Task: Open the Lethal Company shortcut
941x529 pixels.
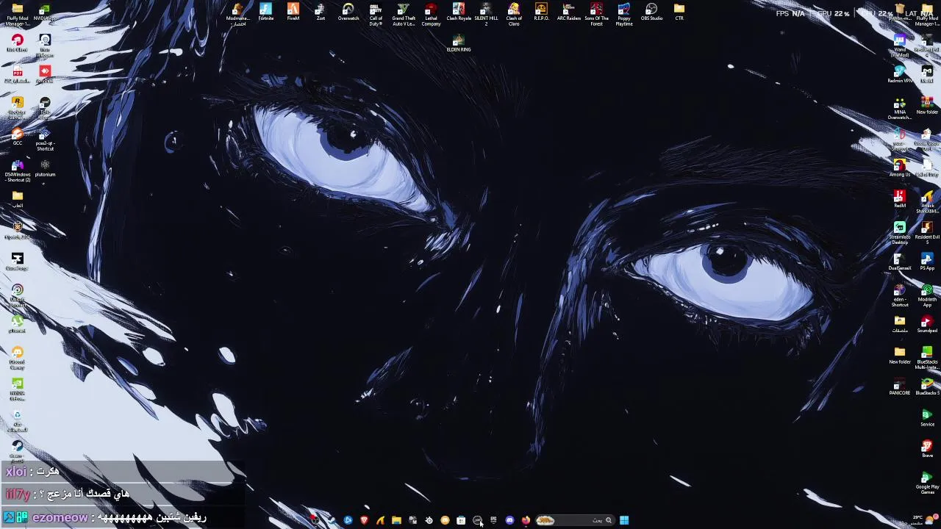Action: (431, 15)
